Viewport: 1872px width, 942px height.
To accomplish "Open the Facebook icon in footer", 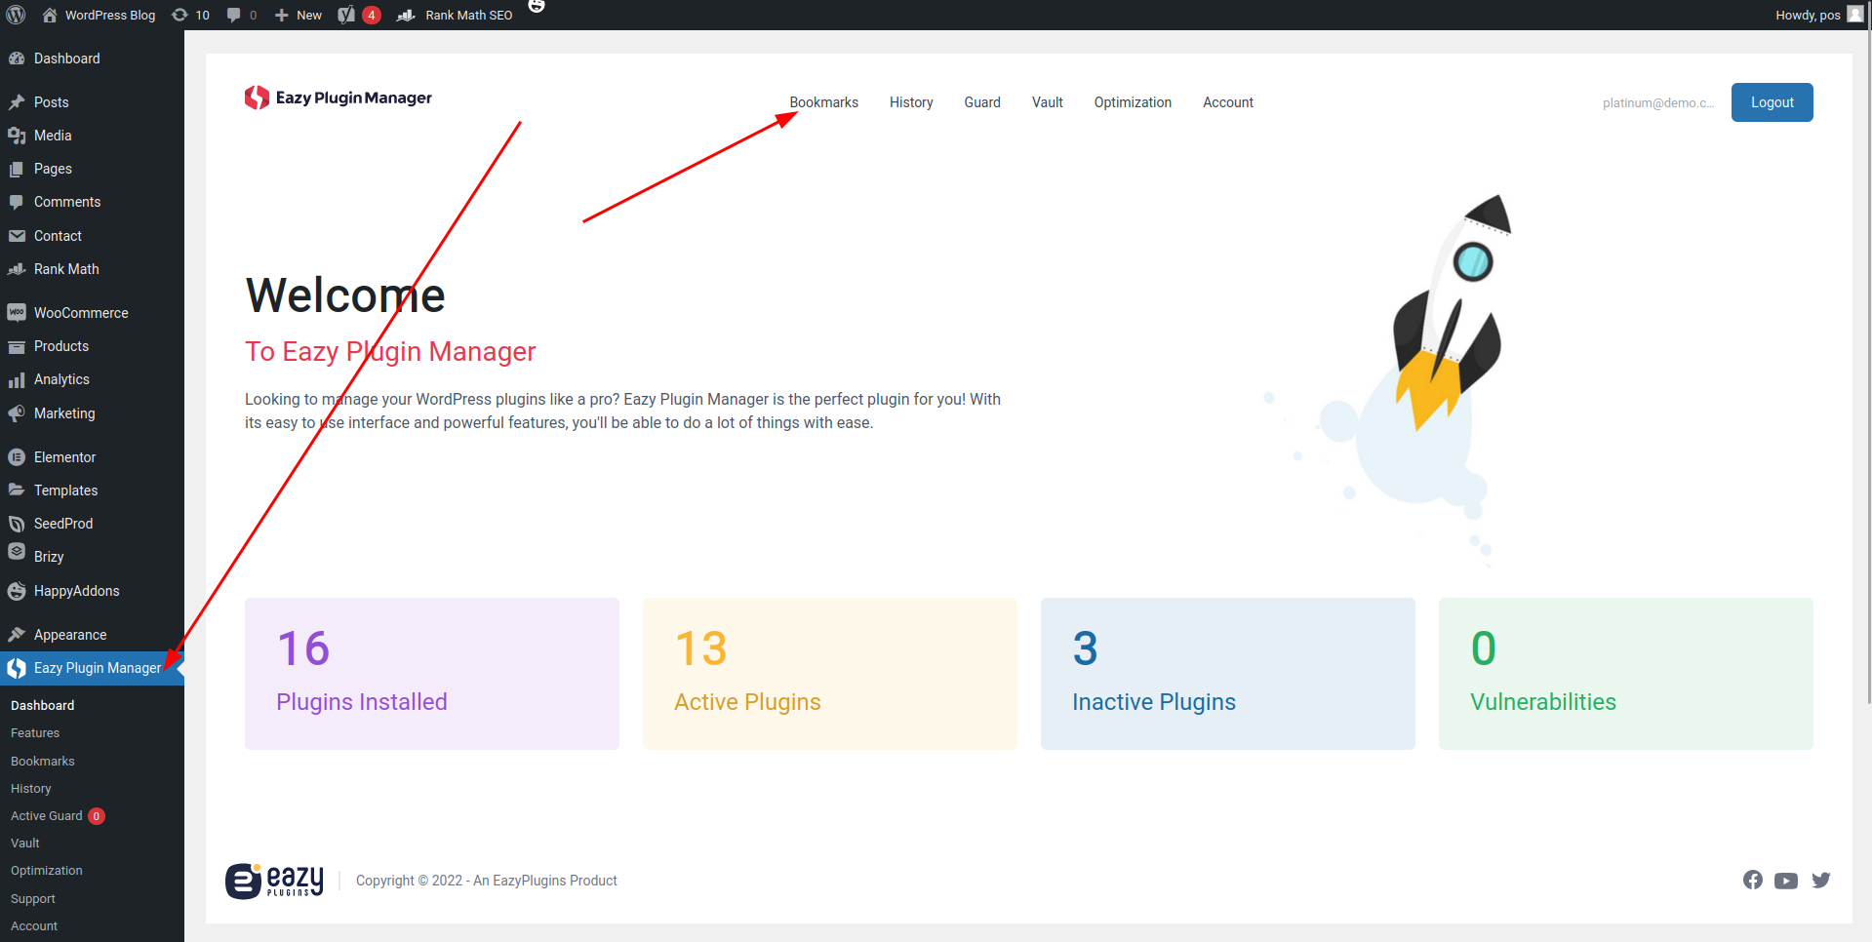I will (1752, 880).
